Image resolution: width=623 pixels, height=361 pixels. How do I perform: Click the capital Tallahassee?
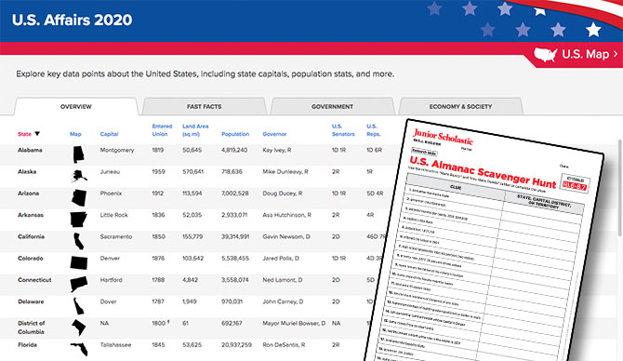pos(115,345)
